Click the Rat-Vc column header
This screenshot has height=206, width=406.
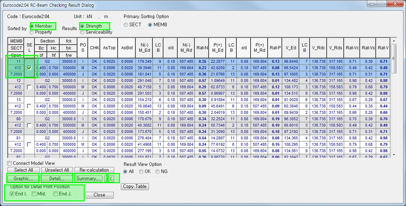coord(352,48)
